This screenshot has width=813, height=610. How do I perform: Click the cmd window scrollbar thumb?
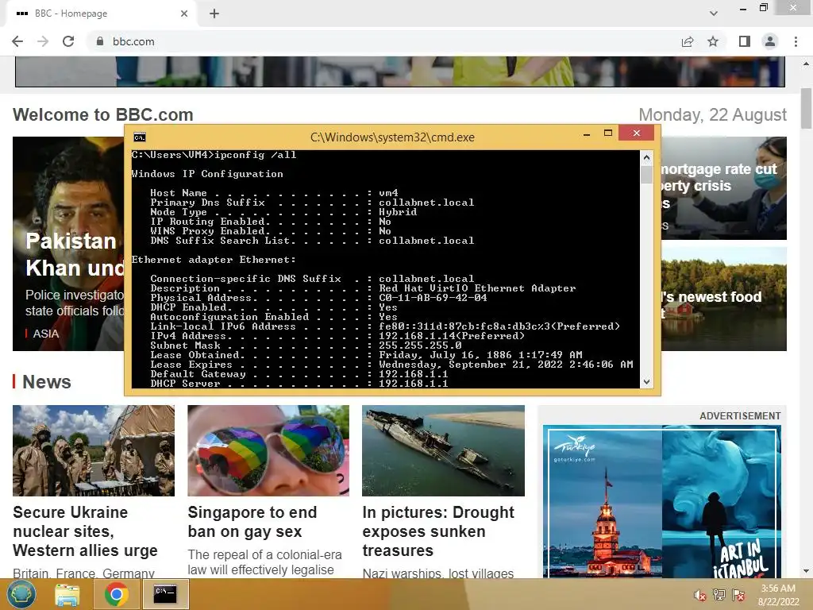[646, 175]
